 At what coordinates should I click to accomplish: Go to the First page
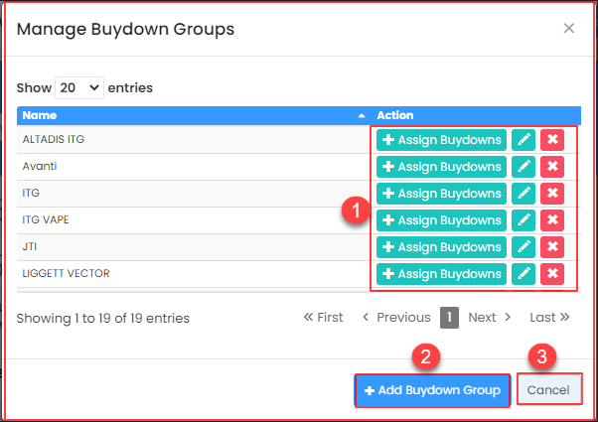coord(323,318)
